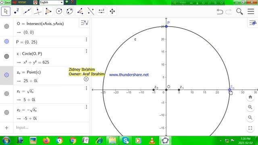The height and width of the screenshot is (145, 258).
Task: Open Internet Explorer from the taskbar
Action: click(99, 141)
